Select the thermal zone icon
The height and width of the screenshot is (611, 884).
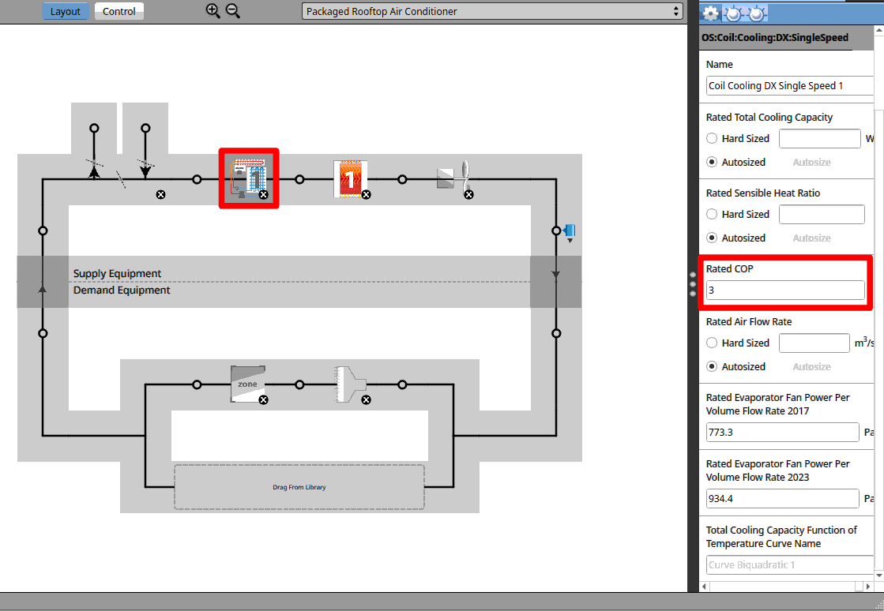tap(246, 383)
